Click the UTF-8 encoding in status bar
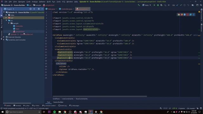 [174, 108]
